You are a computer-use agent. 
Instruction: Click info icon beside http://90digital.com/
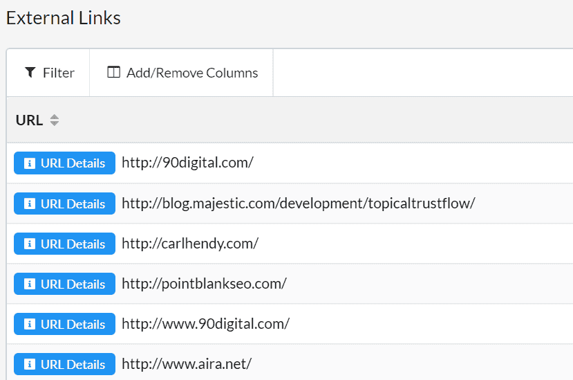(x=30, y=163)
